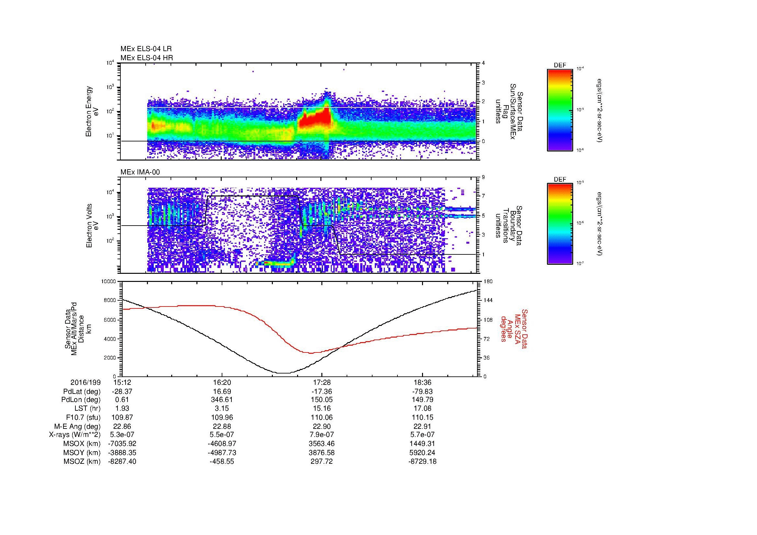Click the 'MSOX (km)' row label
757x535 pixels.
click(x=82, y=444)
